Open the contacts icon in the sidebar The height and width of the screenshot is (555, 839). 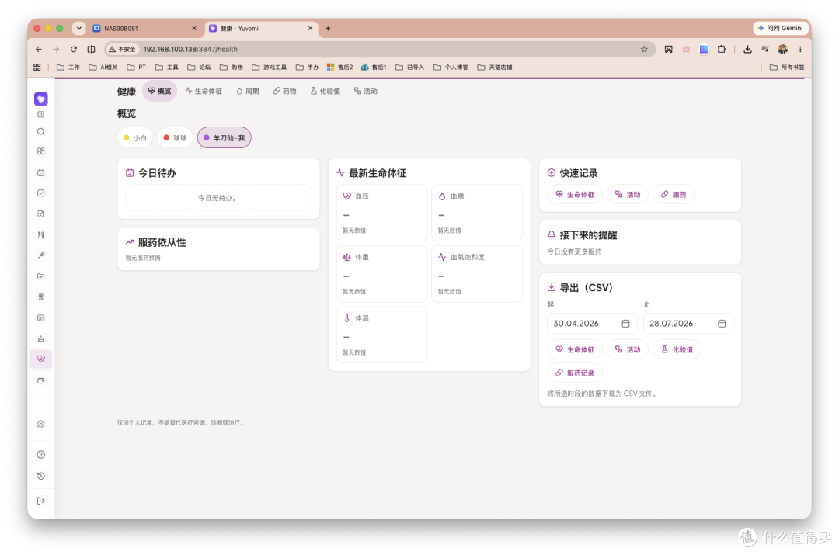coord(40,317)
